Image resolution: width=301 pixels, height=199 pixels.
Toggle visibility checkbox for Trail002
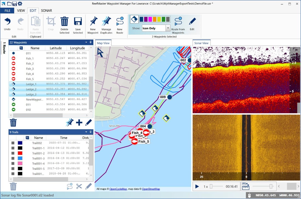coord(13,143)
